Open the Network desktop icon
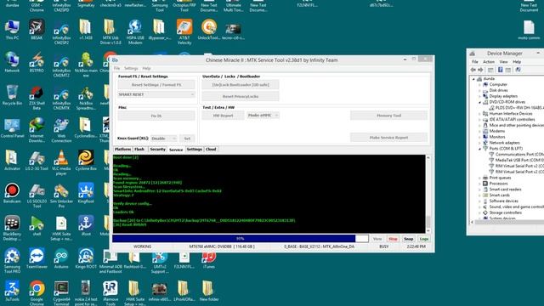 [x=12, y=62]
